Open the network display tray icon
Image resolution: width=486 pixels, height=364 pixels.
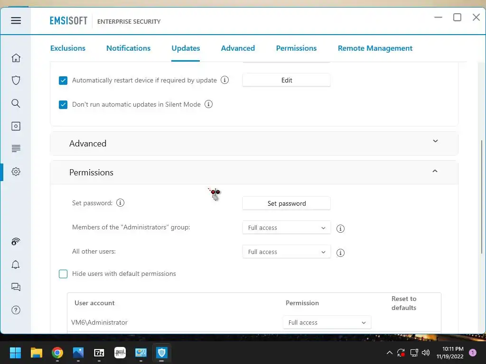pyautogui.click(x=414, y=353)
